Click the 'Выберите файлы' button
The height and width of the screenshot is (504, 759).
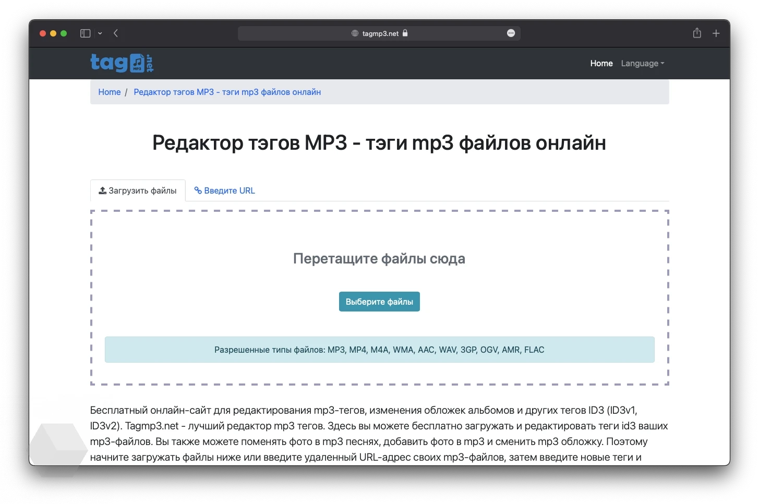pos(379,302)
